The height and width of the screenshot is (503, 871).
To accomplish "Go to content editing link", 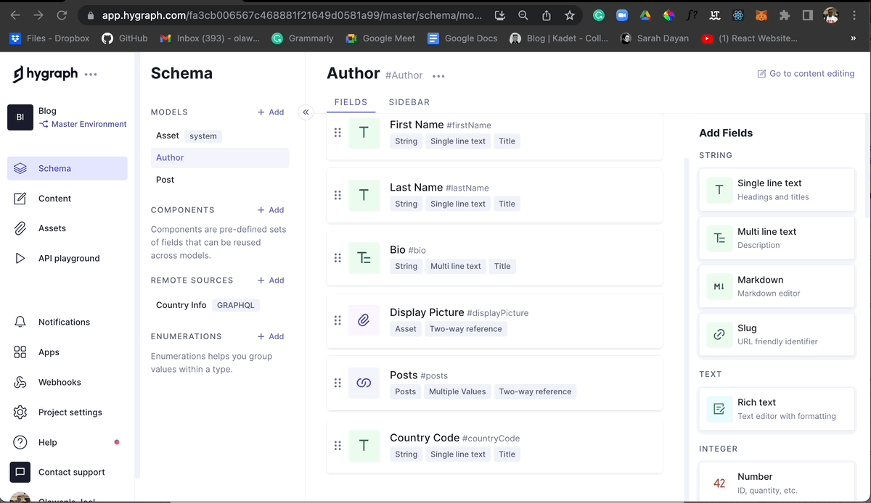I will [x=805, y=73].
